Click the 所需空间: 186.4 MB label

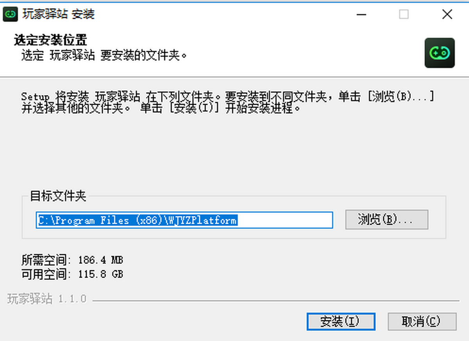(x=72, y=260)
